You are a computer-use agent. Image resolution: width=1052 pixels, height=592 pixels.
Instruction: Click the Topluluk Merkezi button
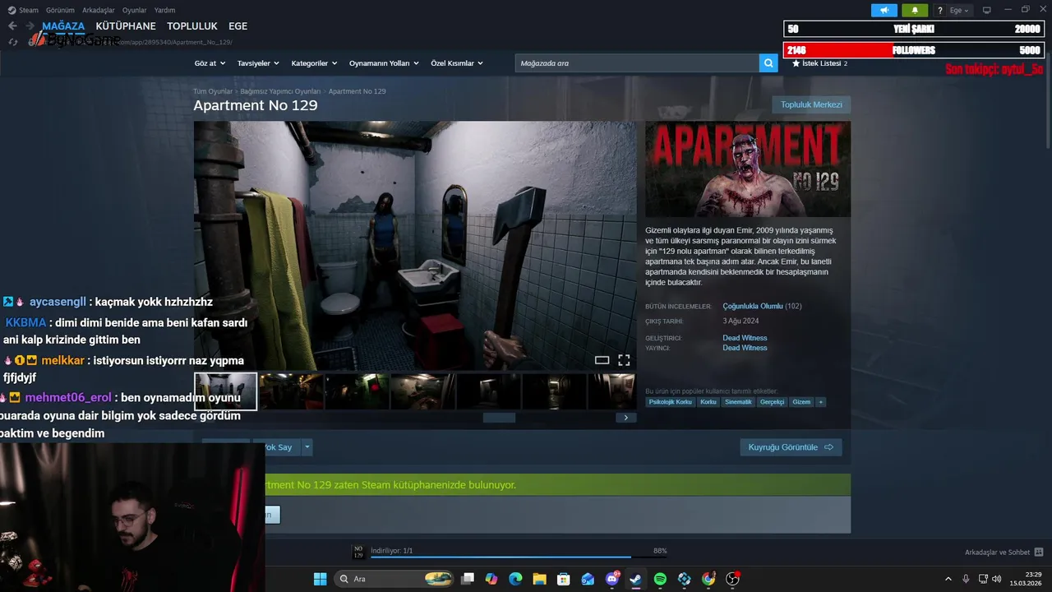pyautogui.click(x=811, y=104)
